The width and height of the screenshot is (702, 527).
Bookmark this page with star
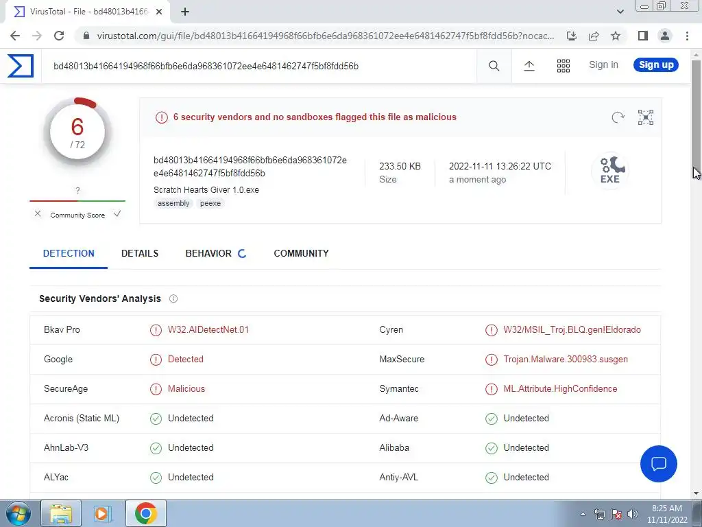pos(616,36)
